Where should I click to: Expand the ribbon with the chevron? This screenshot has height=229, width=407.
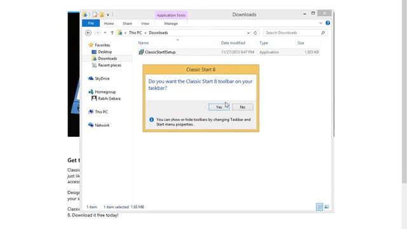tap(321, 23)
